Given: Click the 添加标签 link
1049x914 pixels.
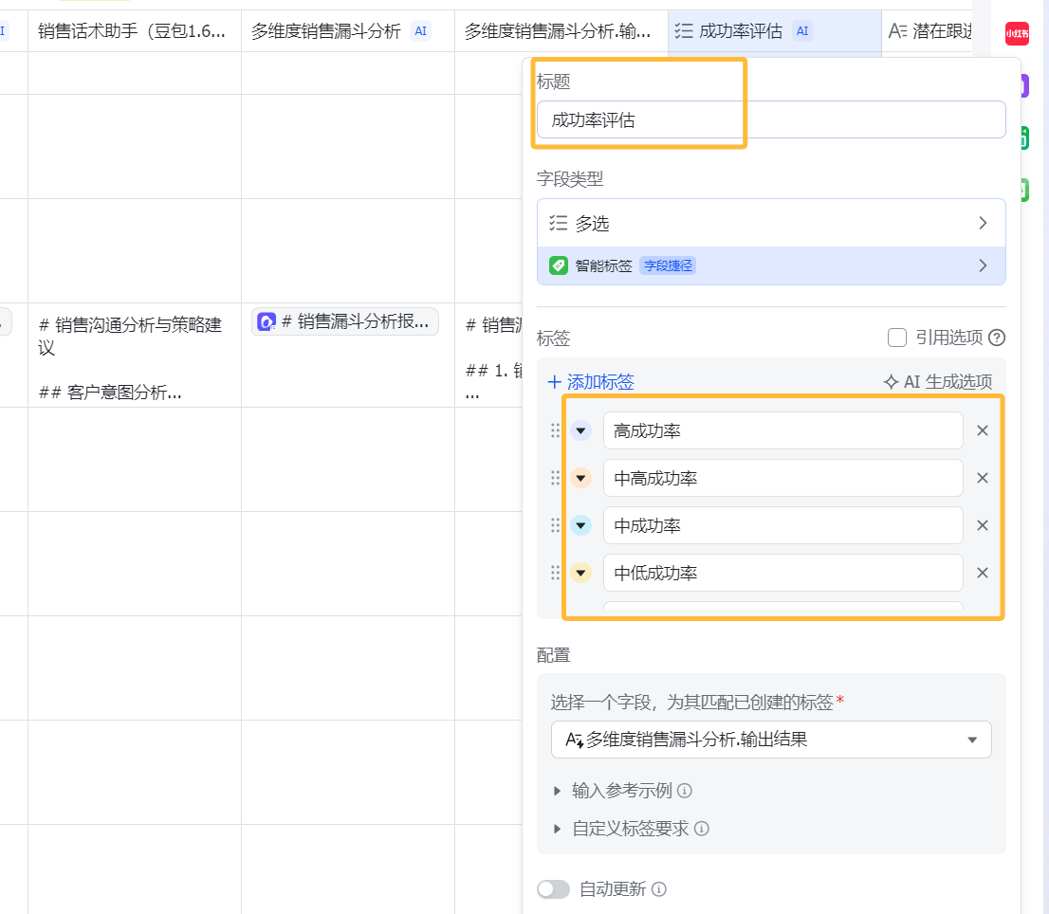Looking at the screenshot, I should pos(591,382).
